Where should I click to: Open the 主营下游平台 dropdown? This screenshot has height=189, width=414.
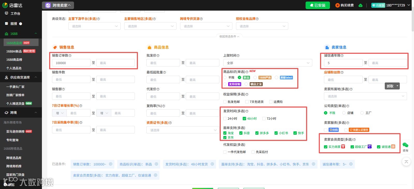click(x=94, y=26)
